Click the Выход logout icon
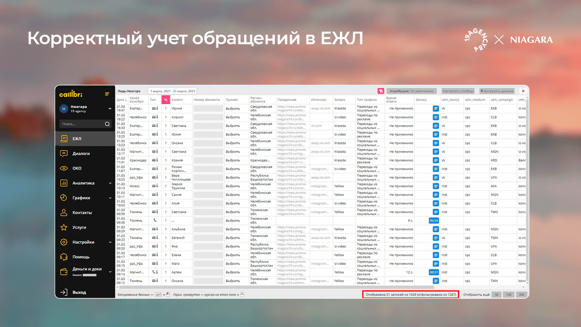 tap(64, 292)
